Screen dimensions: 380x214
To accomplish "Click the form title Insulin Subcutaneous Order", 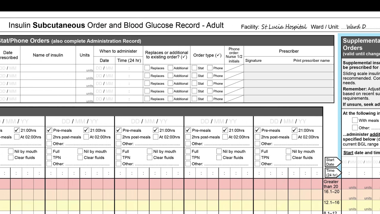I will (x=116, y=25).
